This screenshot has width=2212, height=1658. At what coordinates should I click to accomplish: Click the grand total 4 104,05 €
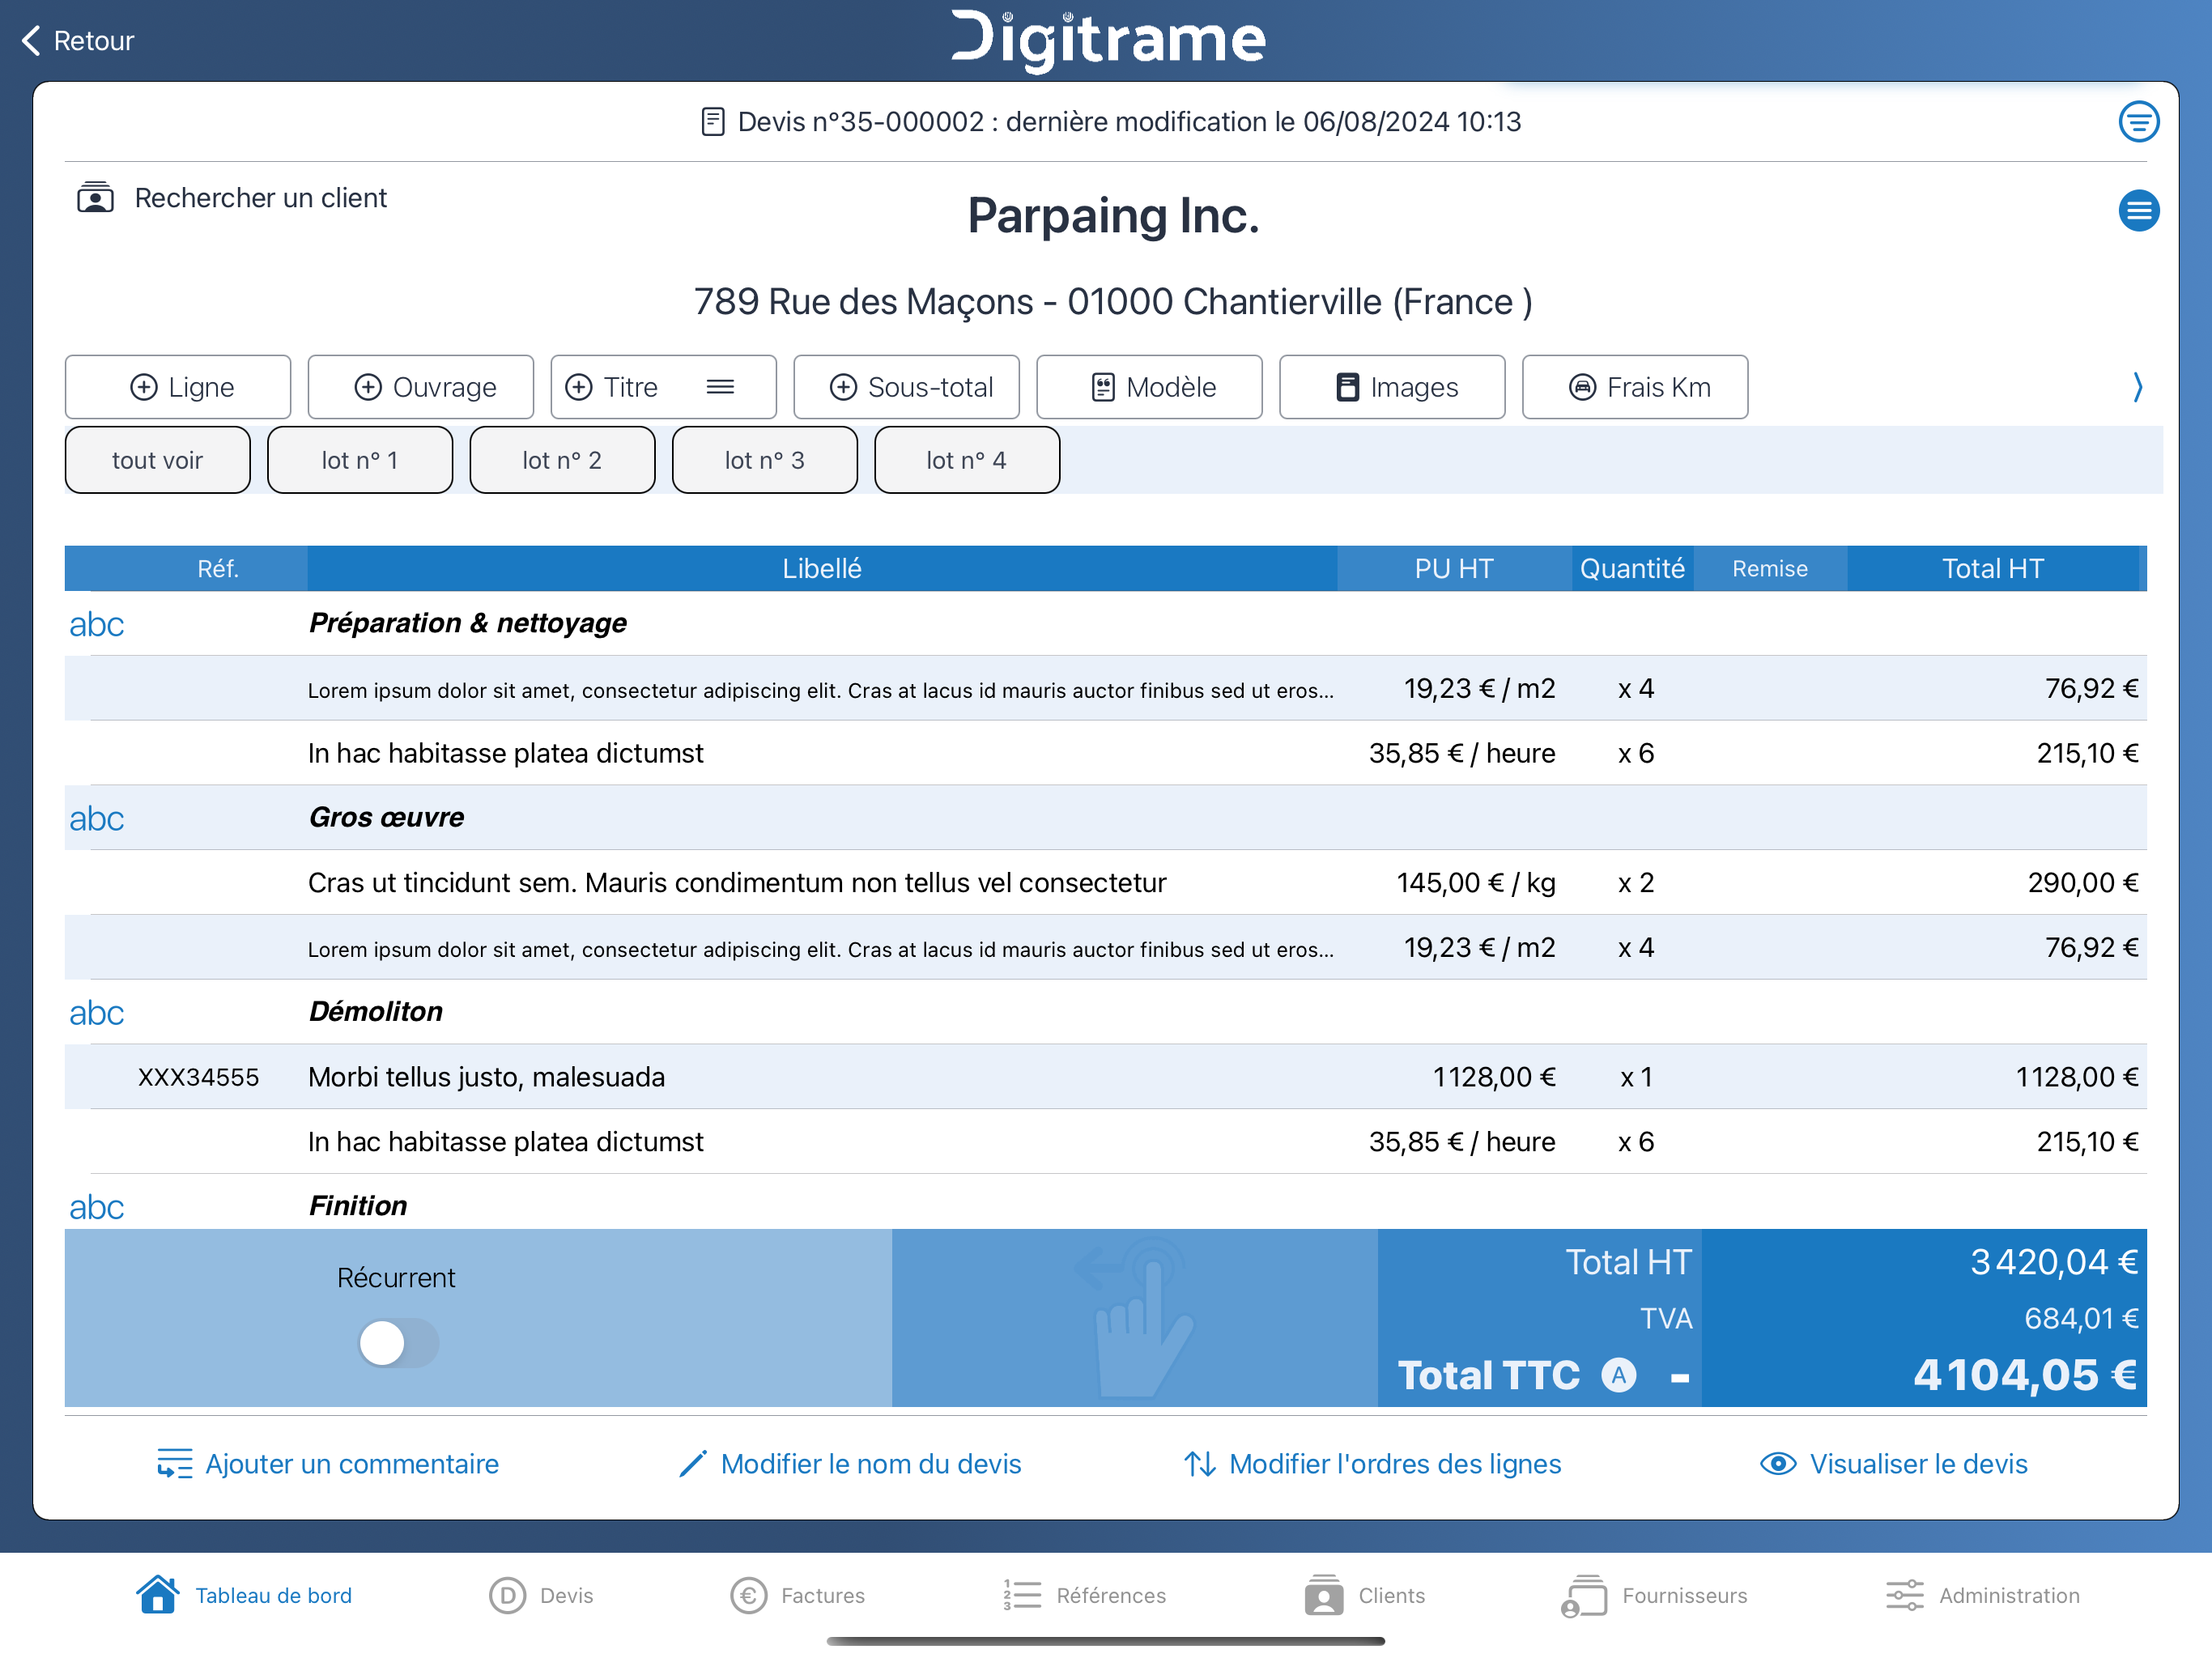(x=2025, y=1375)
